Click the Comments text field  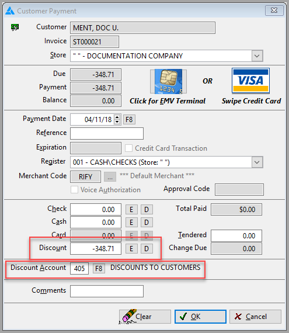(107, 291)
